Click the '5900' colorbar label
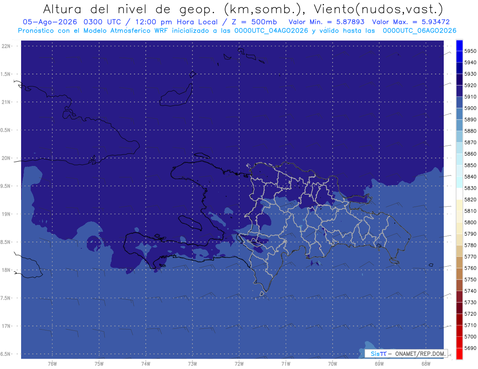The image size is (478, 369). [470, 108]
